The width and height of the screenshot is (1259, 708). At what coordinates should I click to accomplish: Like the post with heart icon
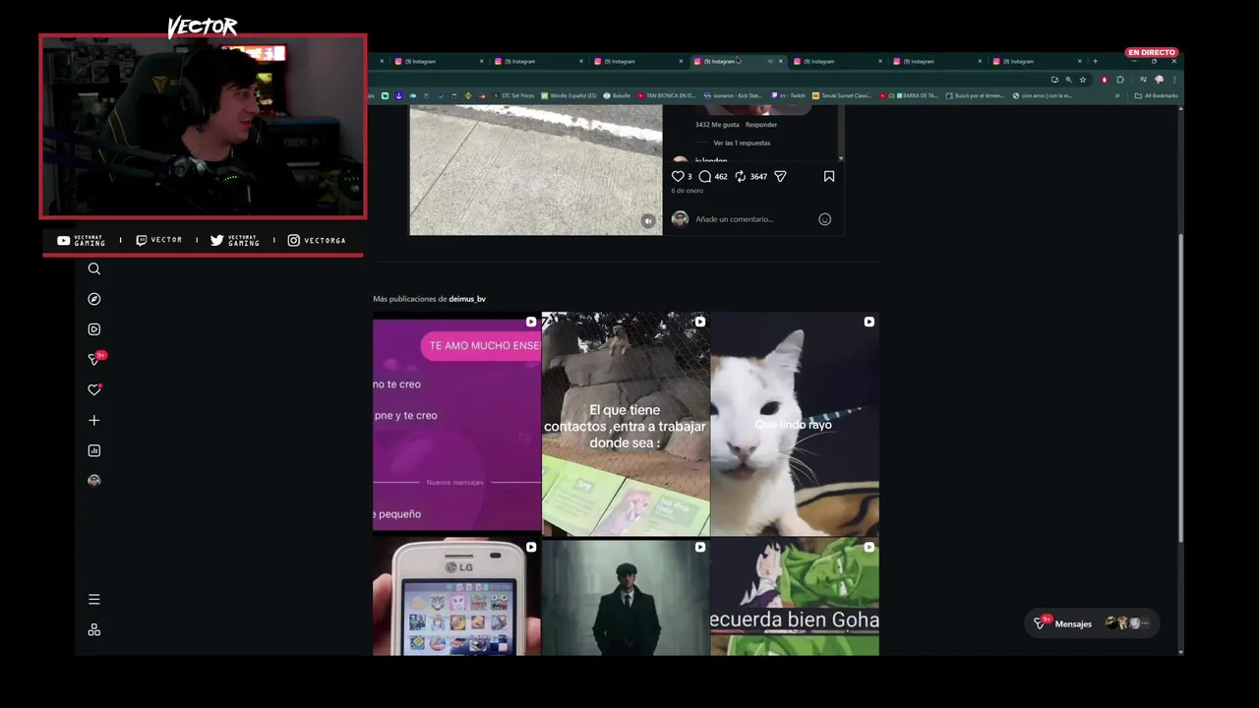click(x=678, y=176)
